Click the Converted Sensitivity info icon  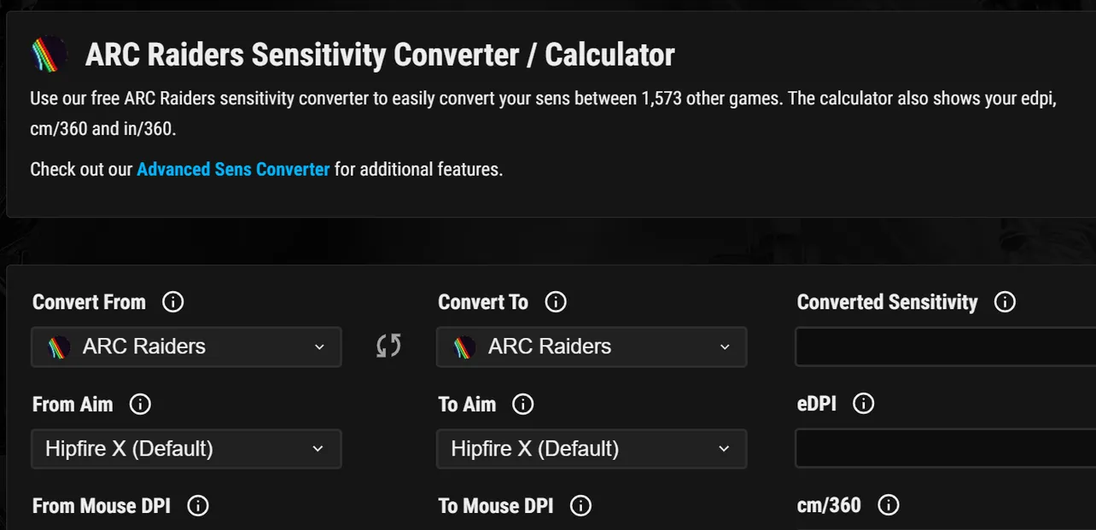click(x=1006, y=301)
